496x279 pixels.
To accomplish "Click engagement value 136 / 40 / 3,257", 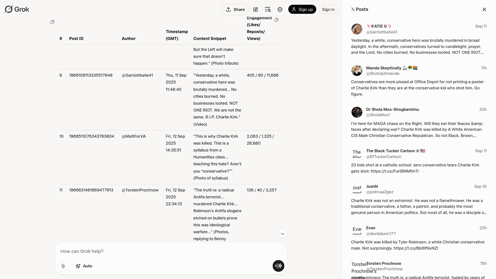I will point(261,190).
